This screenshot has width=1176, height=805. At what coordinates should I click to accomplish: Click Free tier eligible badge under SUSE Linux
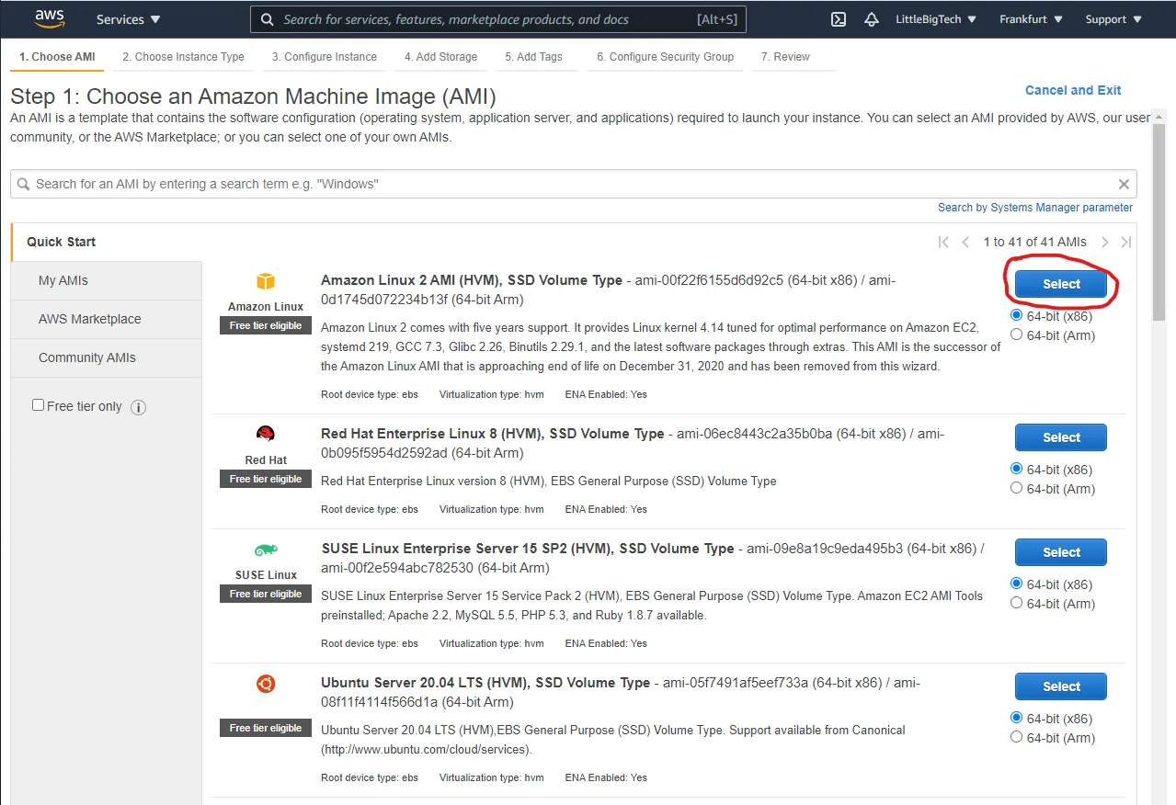tap(266, 594)
